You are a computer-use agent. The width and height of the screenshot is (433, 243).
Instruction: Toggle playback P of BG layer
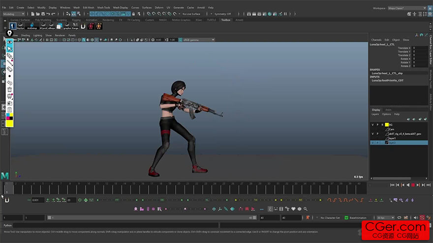(x=377, y=125)
